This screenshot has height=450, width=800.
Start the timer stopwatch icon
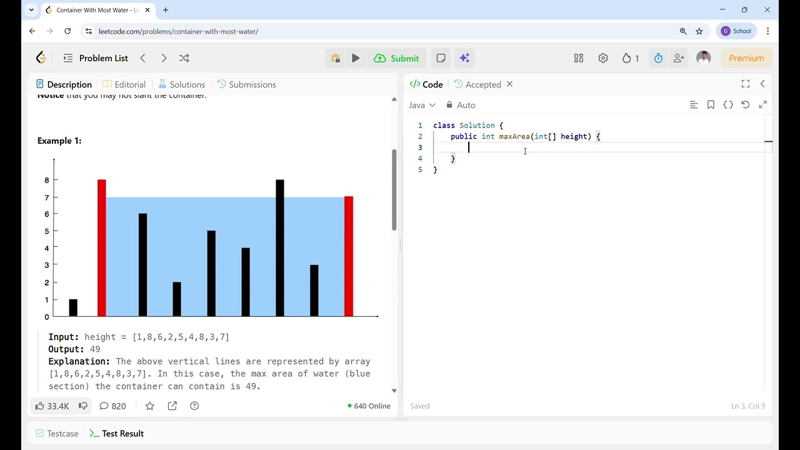[x=659, y=58]
